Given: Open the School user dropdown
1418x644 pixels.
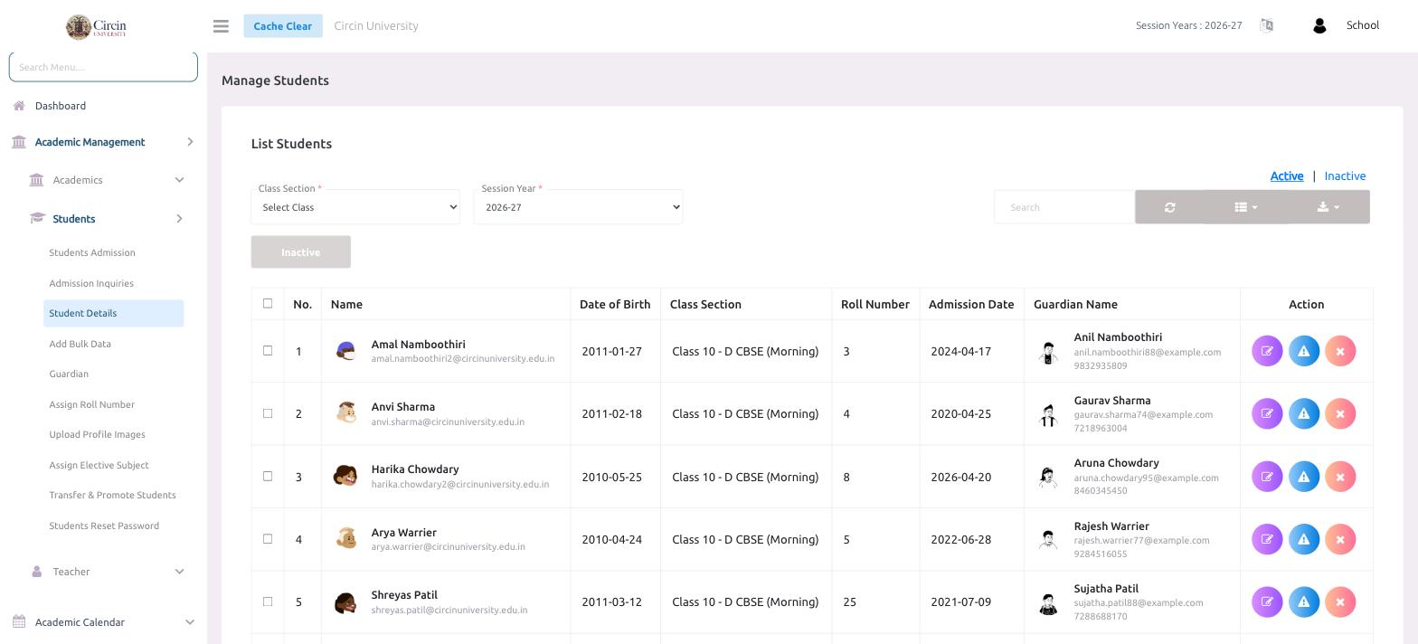Looking at the screenshot, I should (1362, 25).
